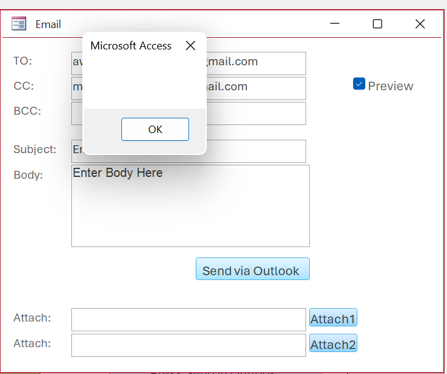Close the Microsoft Access message box
Screen dimensions: 447x374
pyautogui.click(x=191, y=46)
